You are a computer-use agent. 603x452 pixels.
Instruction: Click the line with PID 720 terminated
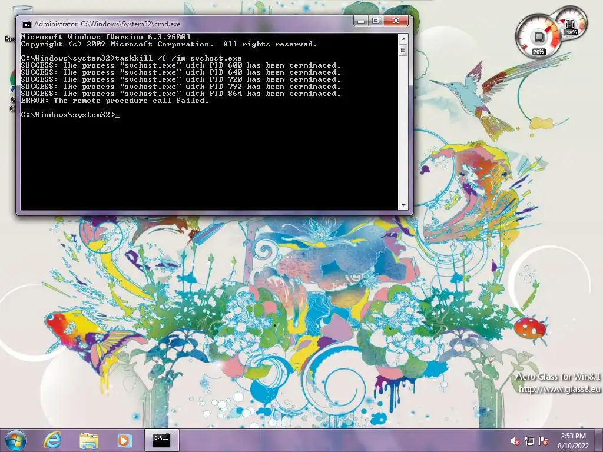pos(181,79)
